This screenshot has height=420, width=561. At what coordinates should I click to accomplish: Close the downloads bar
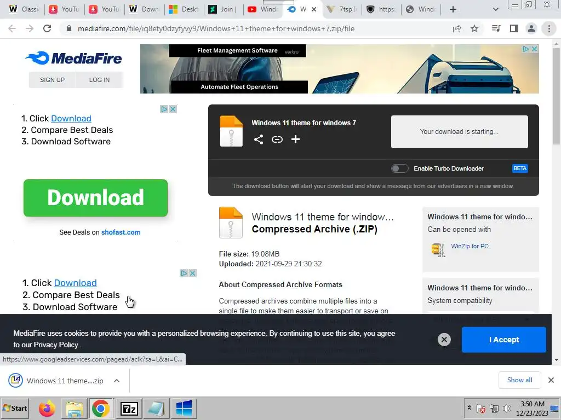(551, 380)
